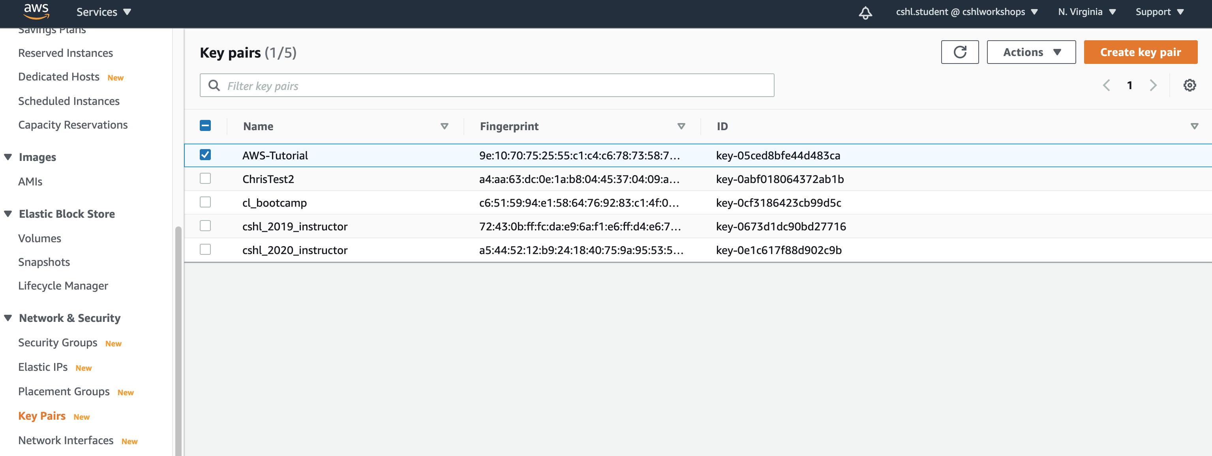Click the search magnifier in filter box
The width and height of the screenshot is (1212, 456).
point(214,85)
